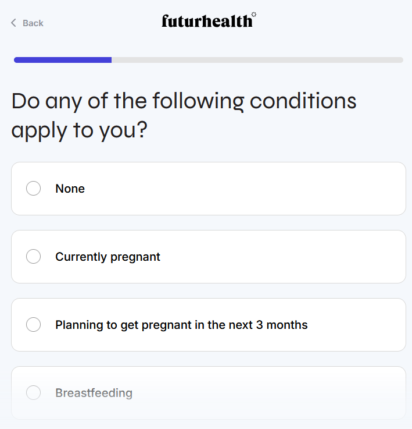Click the "Currently pregnant" label text
Screen dimensions: 412x429
(108, 257)
